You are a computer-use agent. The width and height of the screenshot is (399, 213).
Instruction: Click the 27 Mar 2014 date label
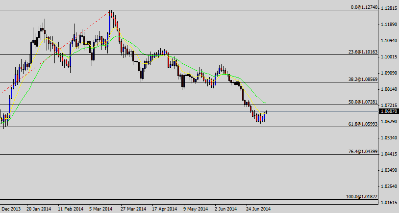point(133,209)
